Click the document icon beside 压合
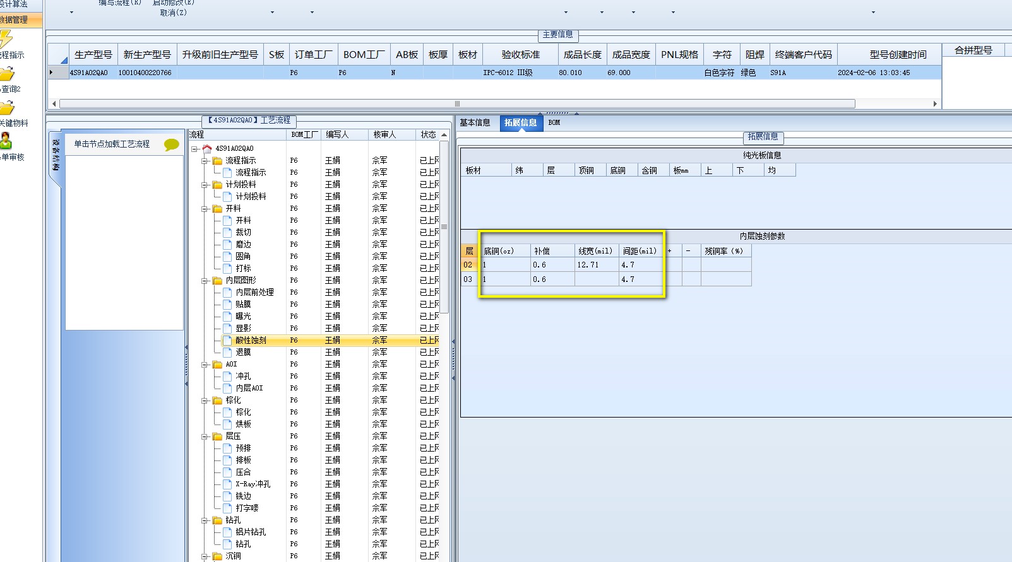 [x=227, y=472]
